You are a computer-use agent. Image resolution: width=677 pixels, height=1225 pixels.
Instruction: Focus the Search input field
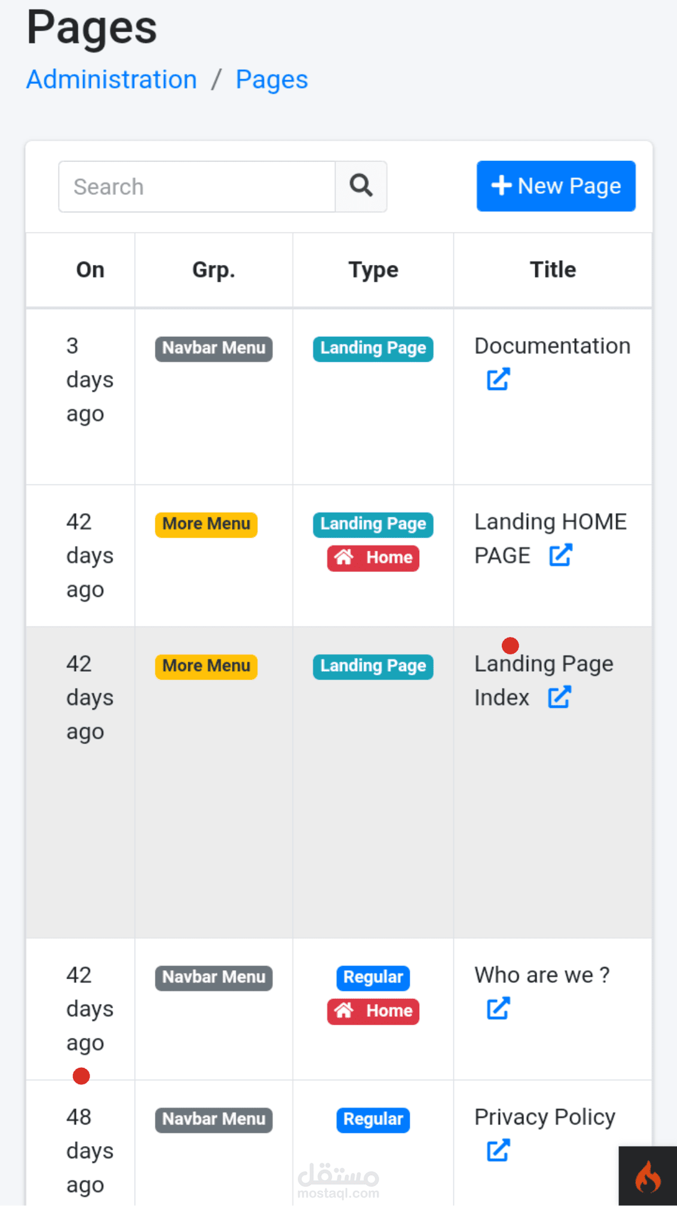tap(197, 187)
